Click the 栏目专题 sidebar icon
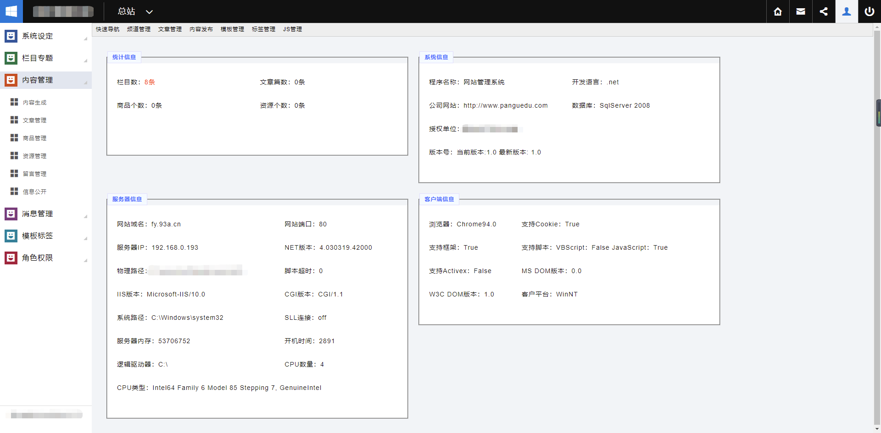This screenshot has width=881, height=433. (x=11, y=58)
